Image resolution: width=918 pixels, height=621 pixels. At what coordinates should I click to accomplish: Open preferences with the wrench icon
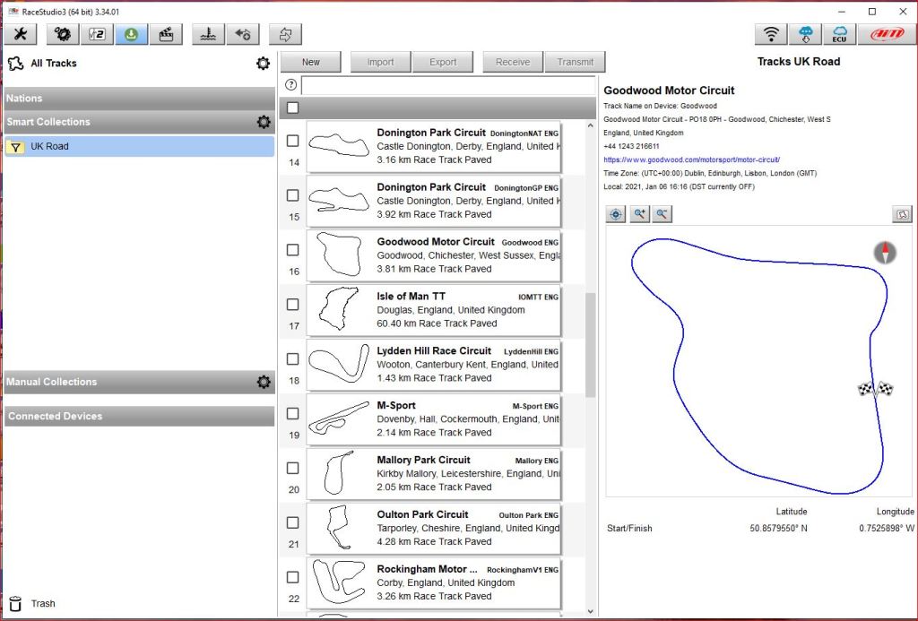(21, 34)
